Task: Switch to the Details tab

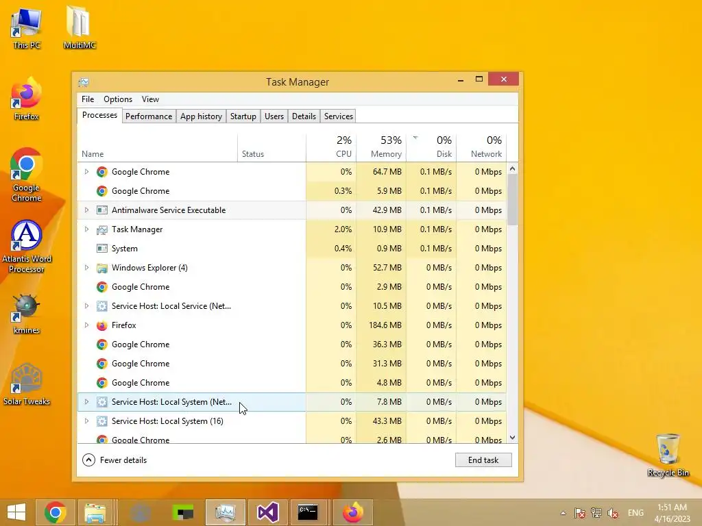Action: pos(304,116)
